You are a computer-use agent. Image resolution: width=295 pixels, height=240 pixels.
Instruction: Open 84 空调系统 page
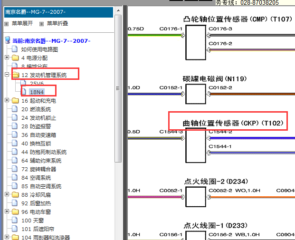pos(36,178)
